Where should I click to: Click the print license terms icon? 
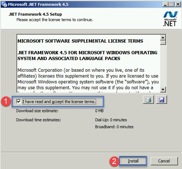[x=148, y=99]
